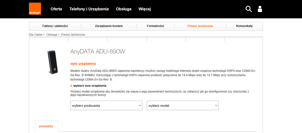Follow the Obsługa breadcrumb link
302x133 pixels.
click(x=51, y=34)
